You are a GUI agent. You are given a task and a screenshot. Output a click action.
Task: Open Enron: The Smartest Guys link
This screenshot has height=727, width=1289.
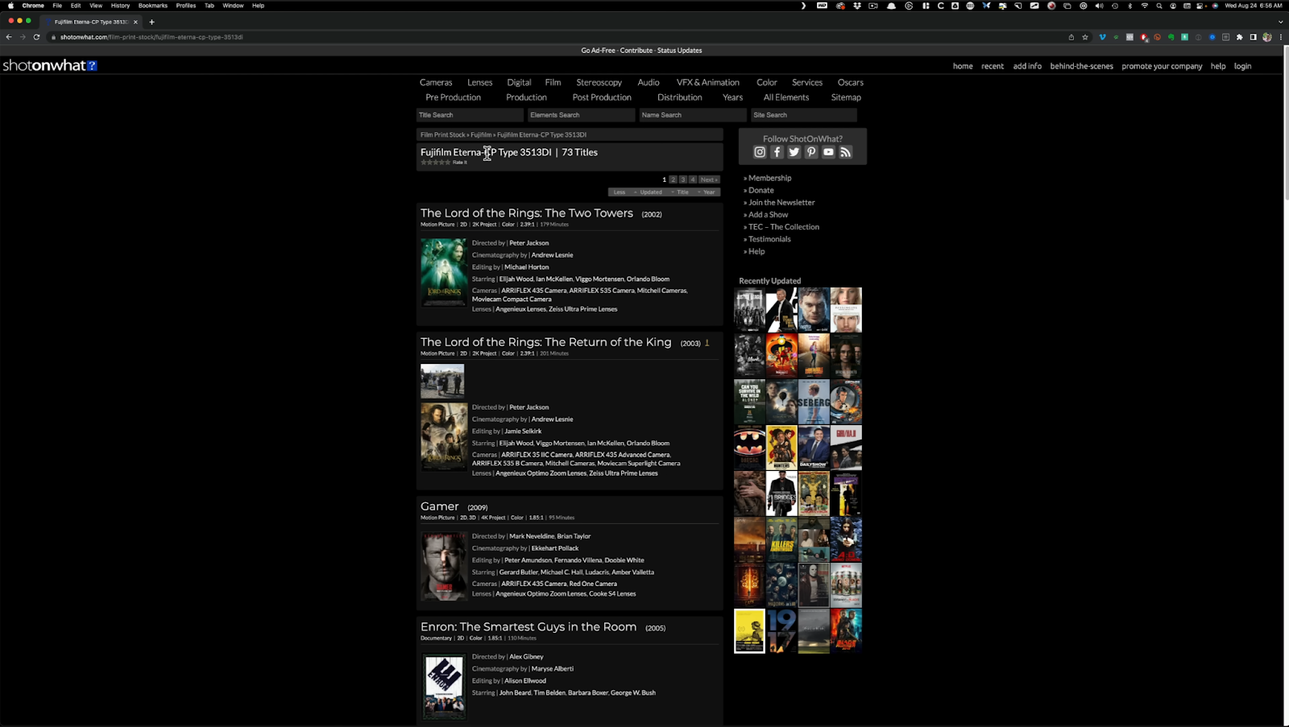tap(528, 627)
